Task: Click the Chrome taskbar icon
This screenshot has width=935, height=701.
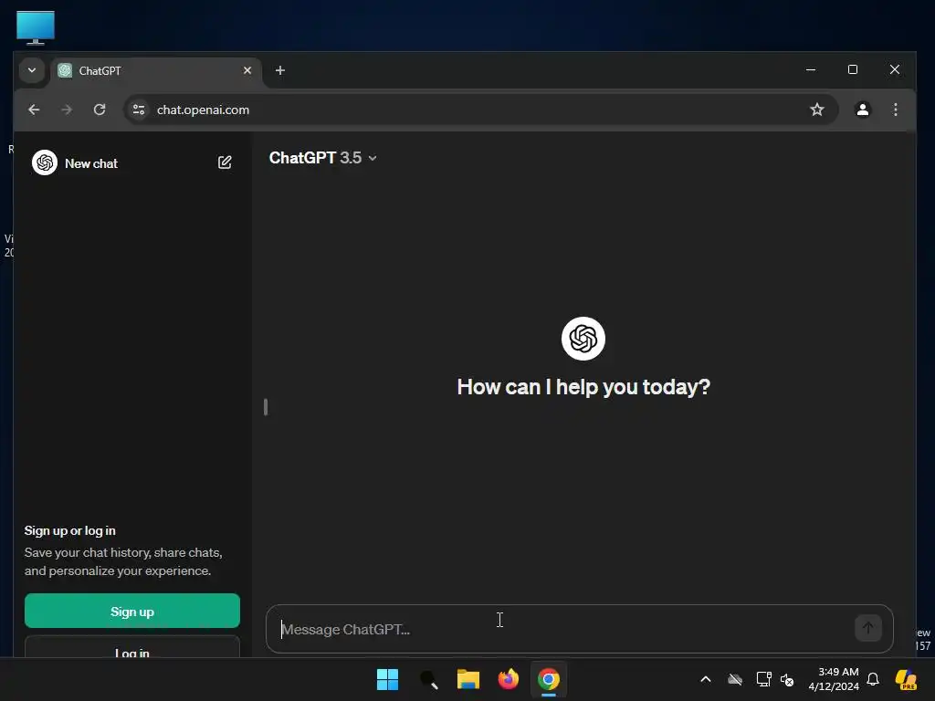Action: (x=549, y=679)
